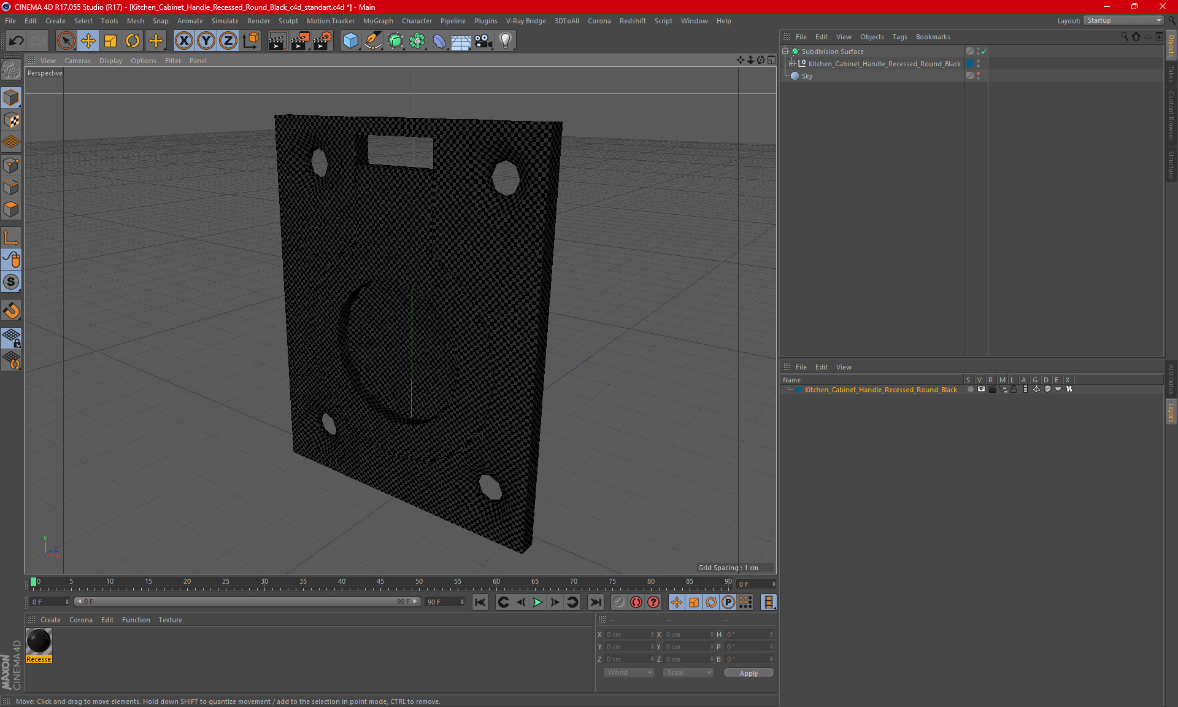Toggle coordinate system icon
Viewport: 1178px width, 707px height.
250,41
